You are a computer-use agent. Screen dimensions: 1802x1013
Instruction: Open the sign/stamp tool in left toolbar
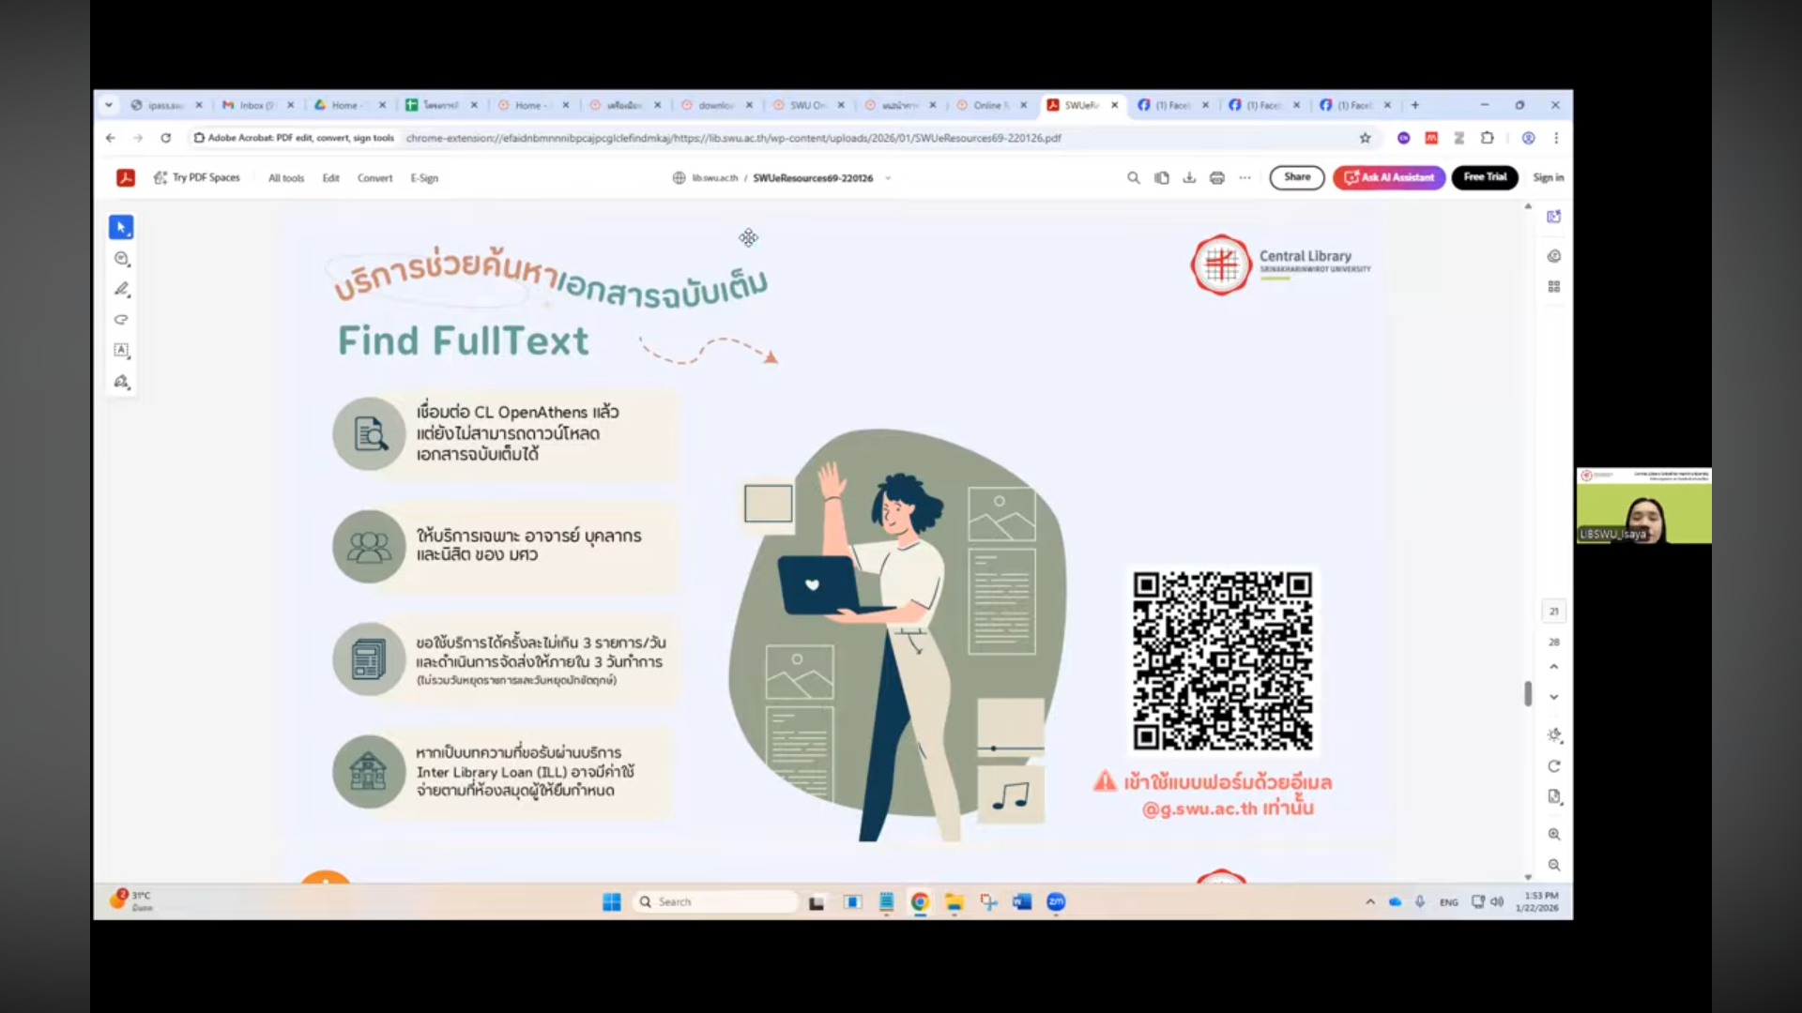[121, 382]
